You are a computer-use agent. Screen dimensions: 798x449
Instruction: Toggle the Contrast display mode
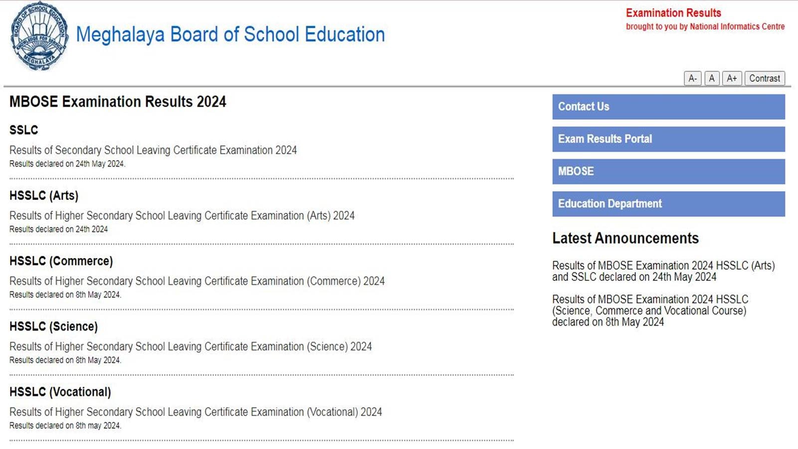tap(764, 78)
